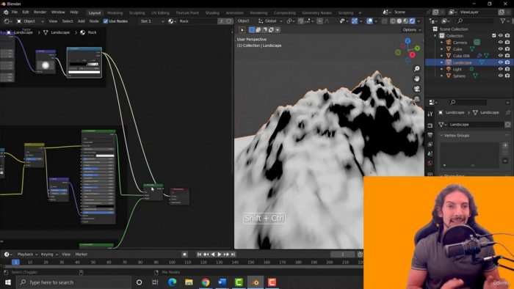Viewport: 514px width, 289px height.
Task: Jump to the timeline start frame
Action: (x=199, y=255)
